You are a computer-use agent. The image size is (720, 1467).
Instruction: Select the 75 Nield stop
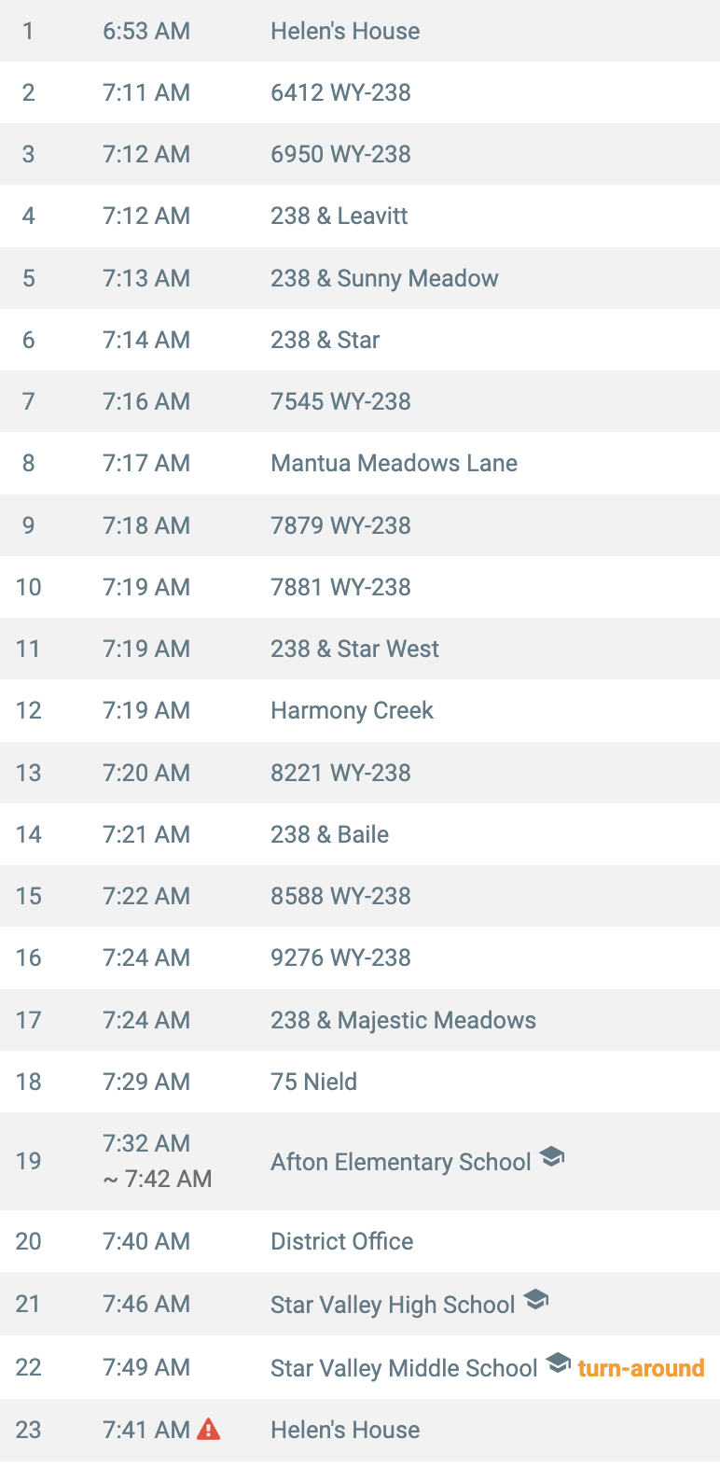click(360, 1082)
